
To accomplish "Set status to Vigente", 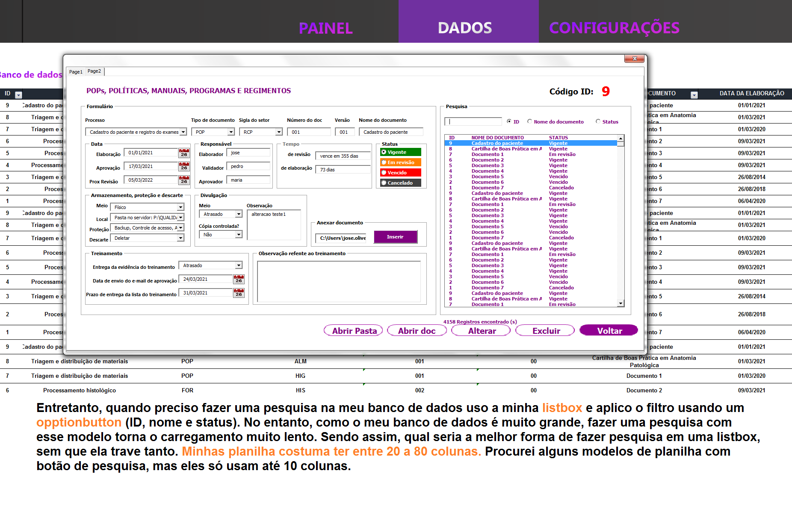I will pos(401,152).
